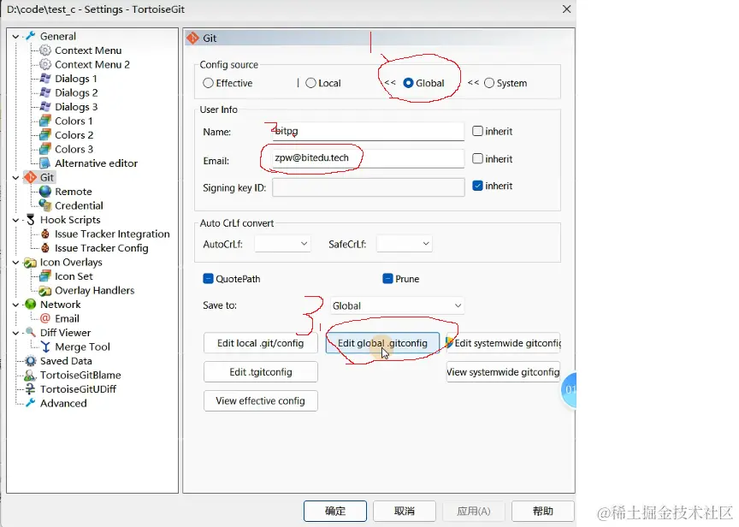739x527 pixels.
Task: Open the AutoCrLf dropdown
Action: [282, 244]
